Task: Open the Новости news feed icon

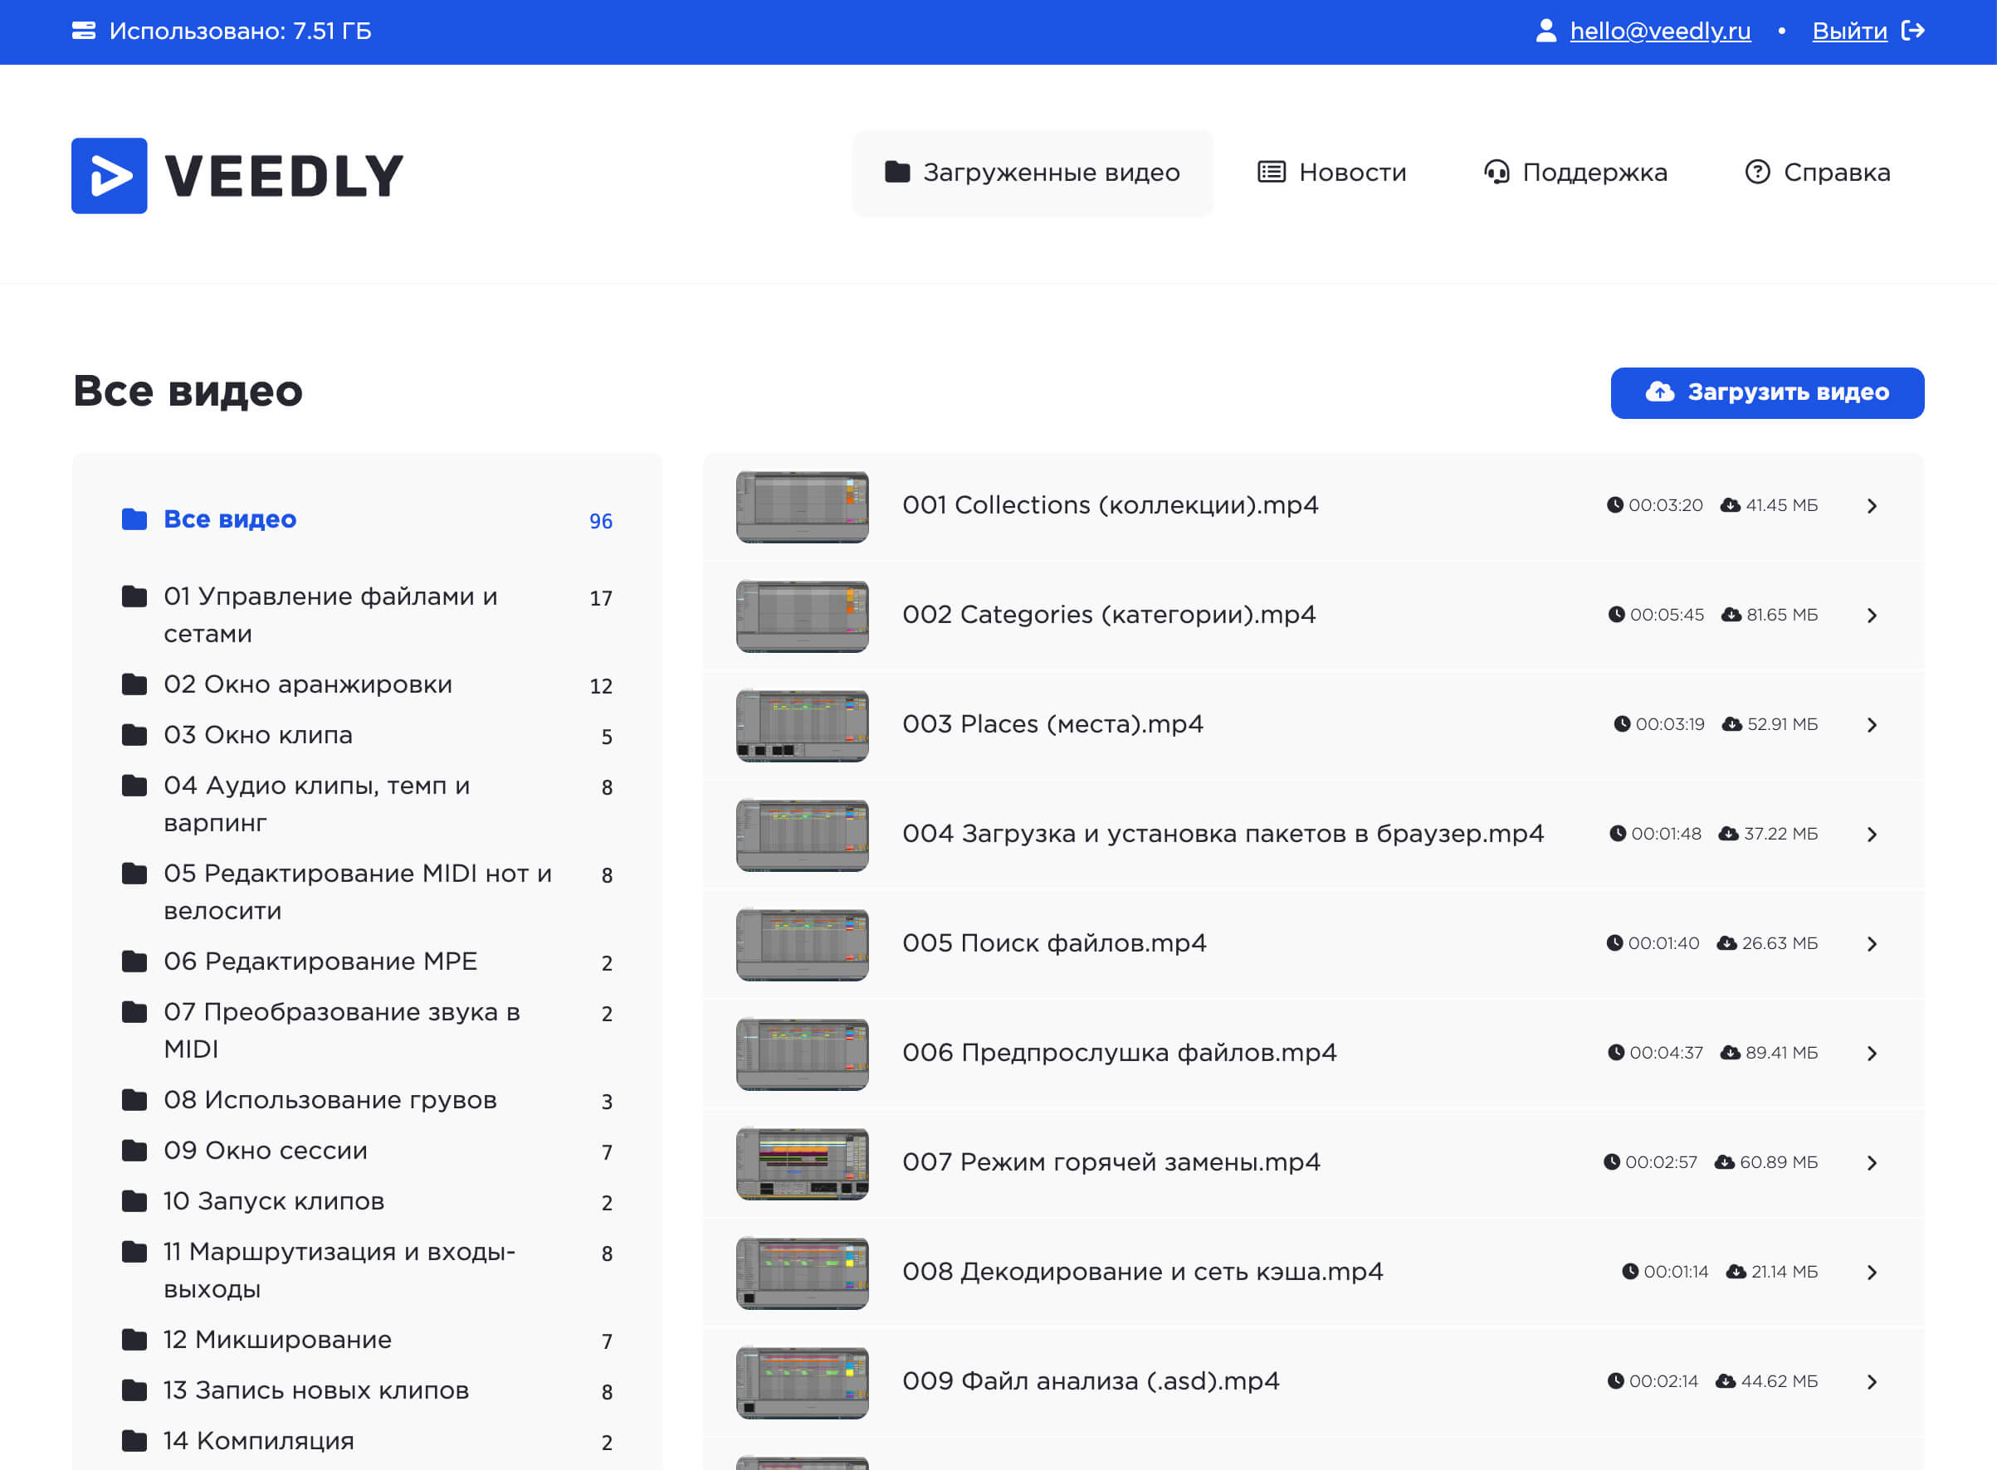Action: [1270, 172]
